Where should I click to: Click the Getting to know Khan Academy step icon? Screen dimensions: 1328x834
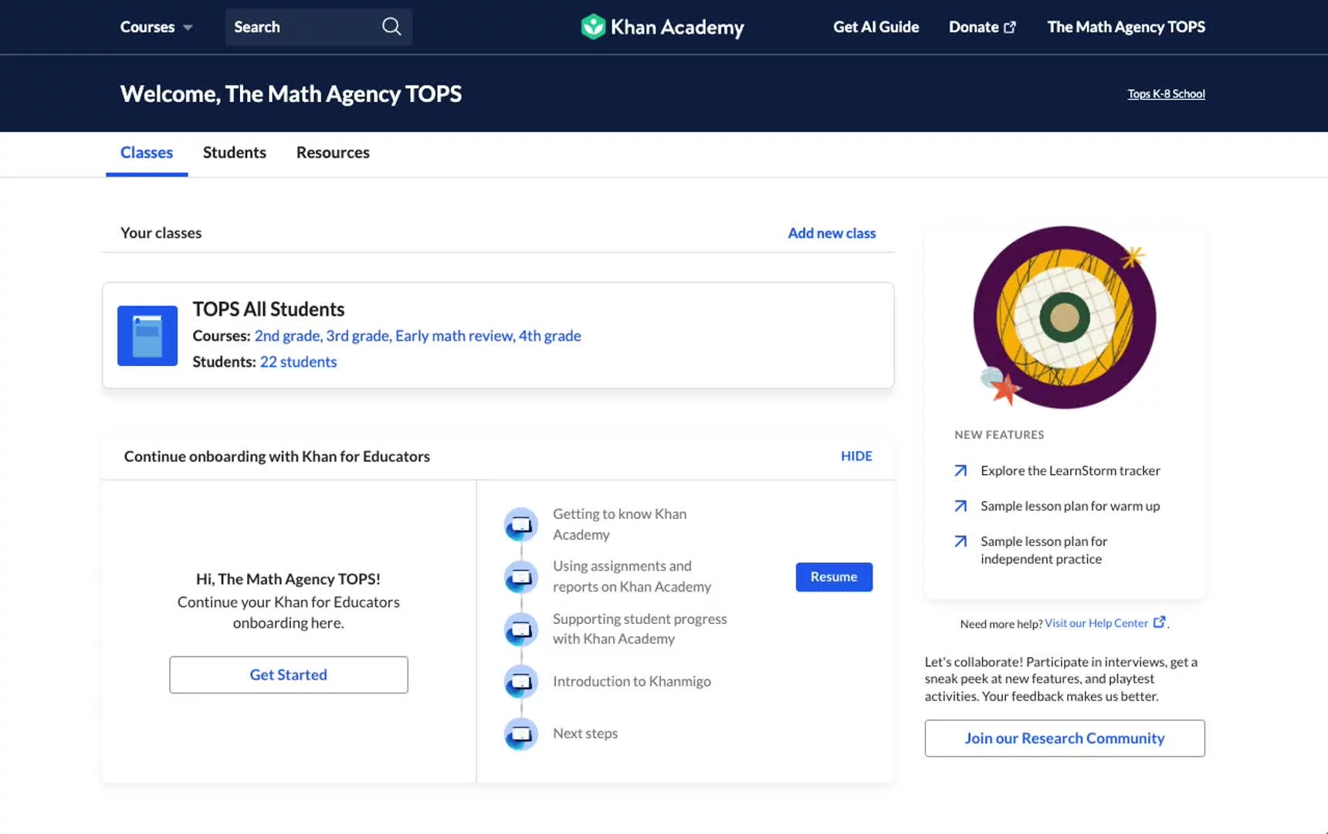[521, 525]
